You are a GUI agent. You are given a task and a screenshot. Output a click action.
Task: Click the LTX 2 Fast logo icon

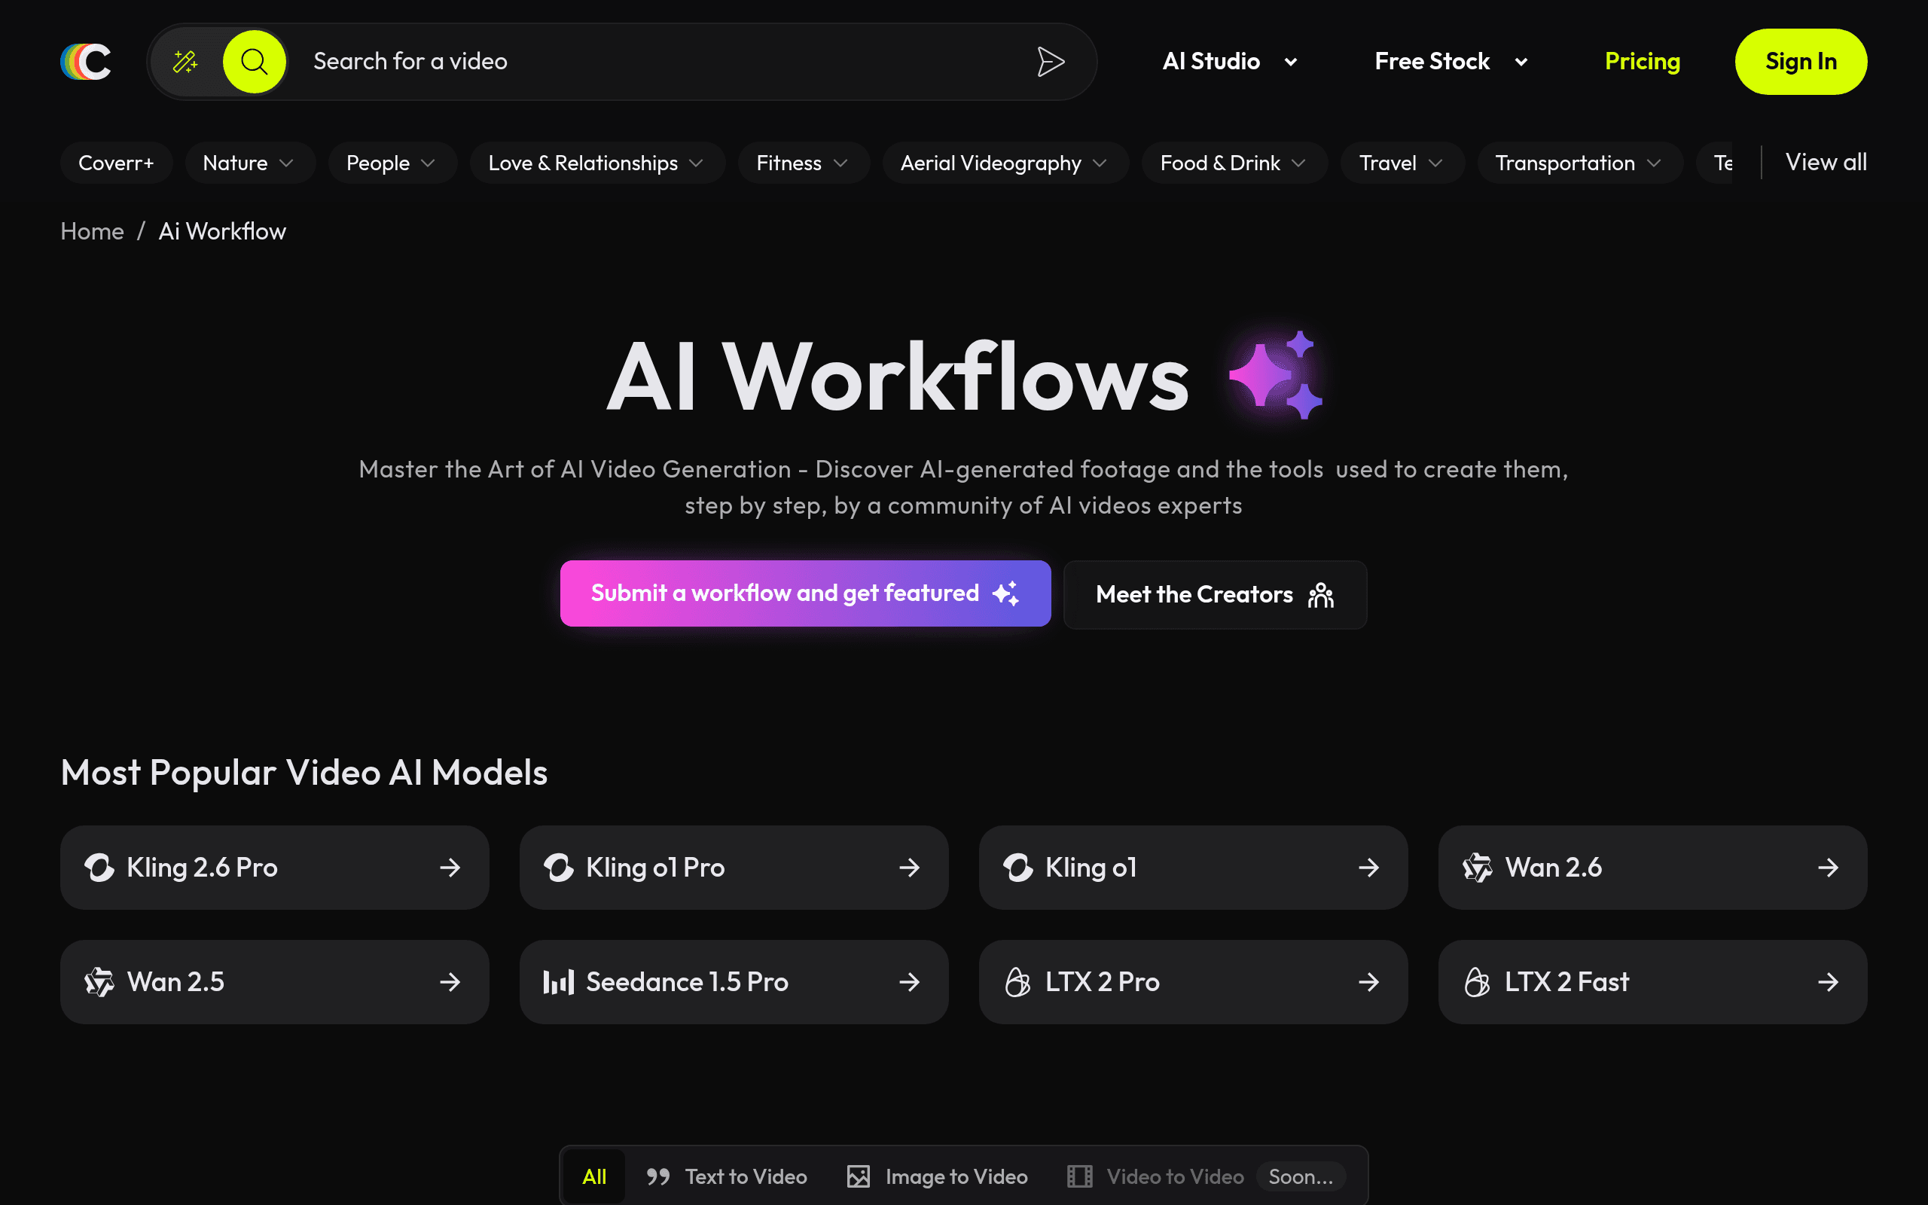[1477, 982]
